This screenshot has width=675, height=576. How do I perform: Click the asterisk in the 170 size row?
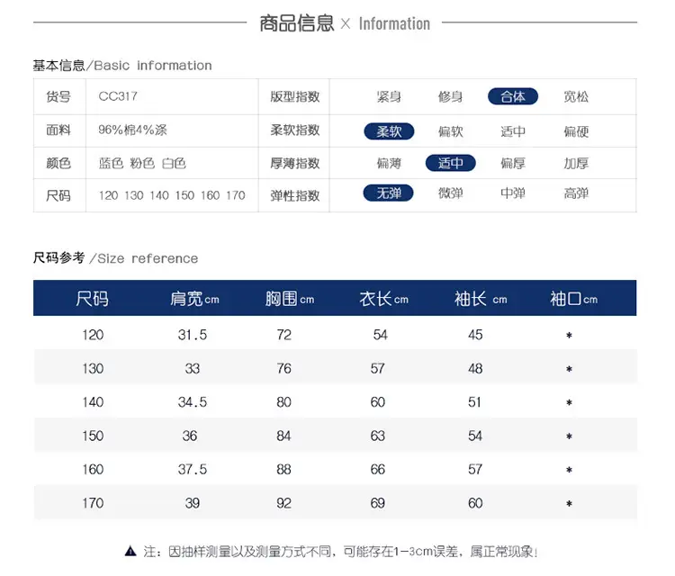[x=569, y=503]
